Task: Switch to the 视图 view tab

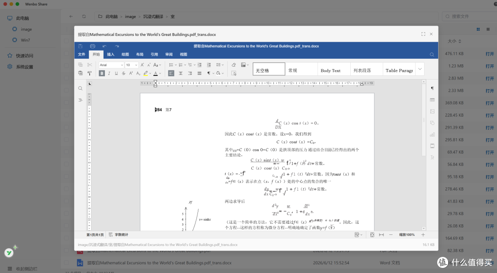Action: coord(184,55)
